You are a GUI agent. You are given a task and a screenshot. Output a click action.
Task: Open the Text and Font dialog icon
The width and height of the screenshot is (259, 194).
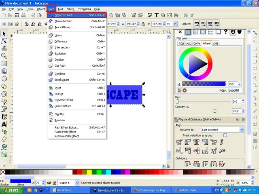tap(156, 15)
